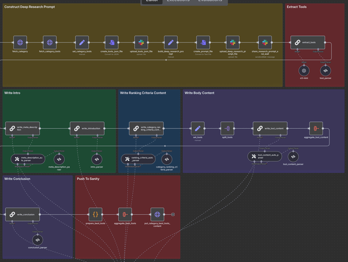Click the Write Intro sticky note title
Image resolution: width=348 pixels, height=262 pixels.
click(x=12, y=93)
